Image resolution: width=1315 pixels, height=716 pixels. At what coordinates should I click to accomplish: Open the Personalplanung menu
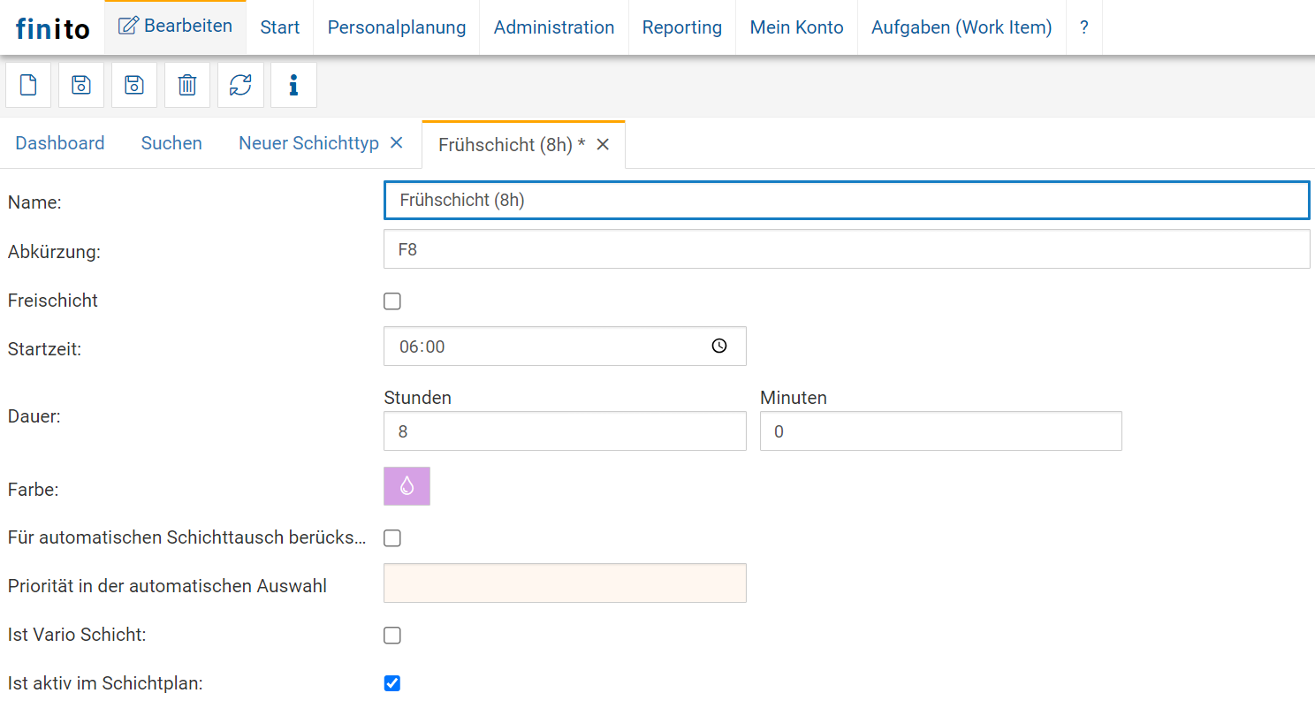point(396,27)
